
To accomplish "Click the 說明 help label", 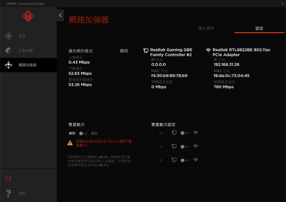I will tap(22, 193).
